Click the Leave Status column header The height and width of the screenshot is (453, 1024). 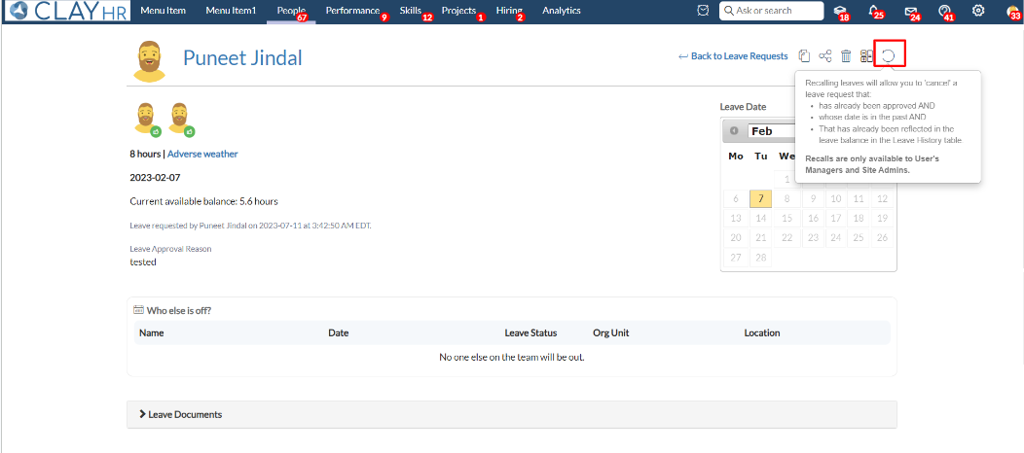(530, 333)
